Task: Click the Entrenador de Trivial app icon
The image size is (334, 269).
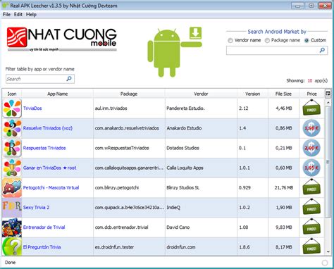Action: coord(12,227)
